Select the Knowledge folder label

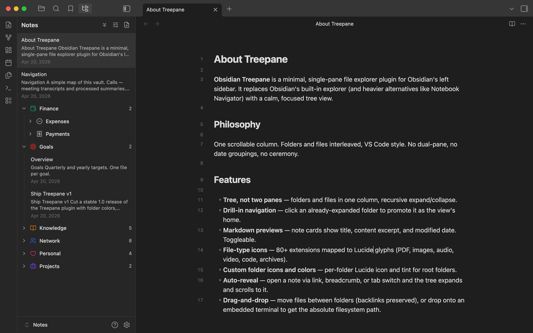[53, 228]
